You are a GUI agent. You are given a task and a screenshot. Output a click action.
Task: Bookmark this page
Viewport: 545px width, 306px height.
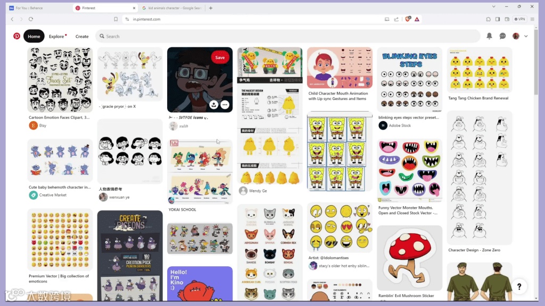(x=115, y=19)
